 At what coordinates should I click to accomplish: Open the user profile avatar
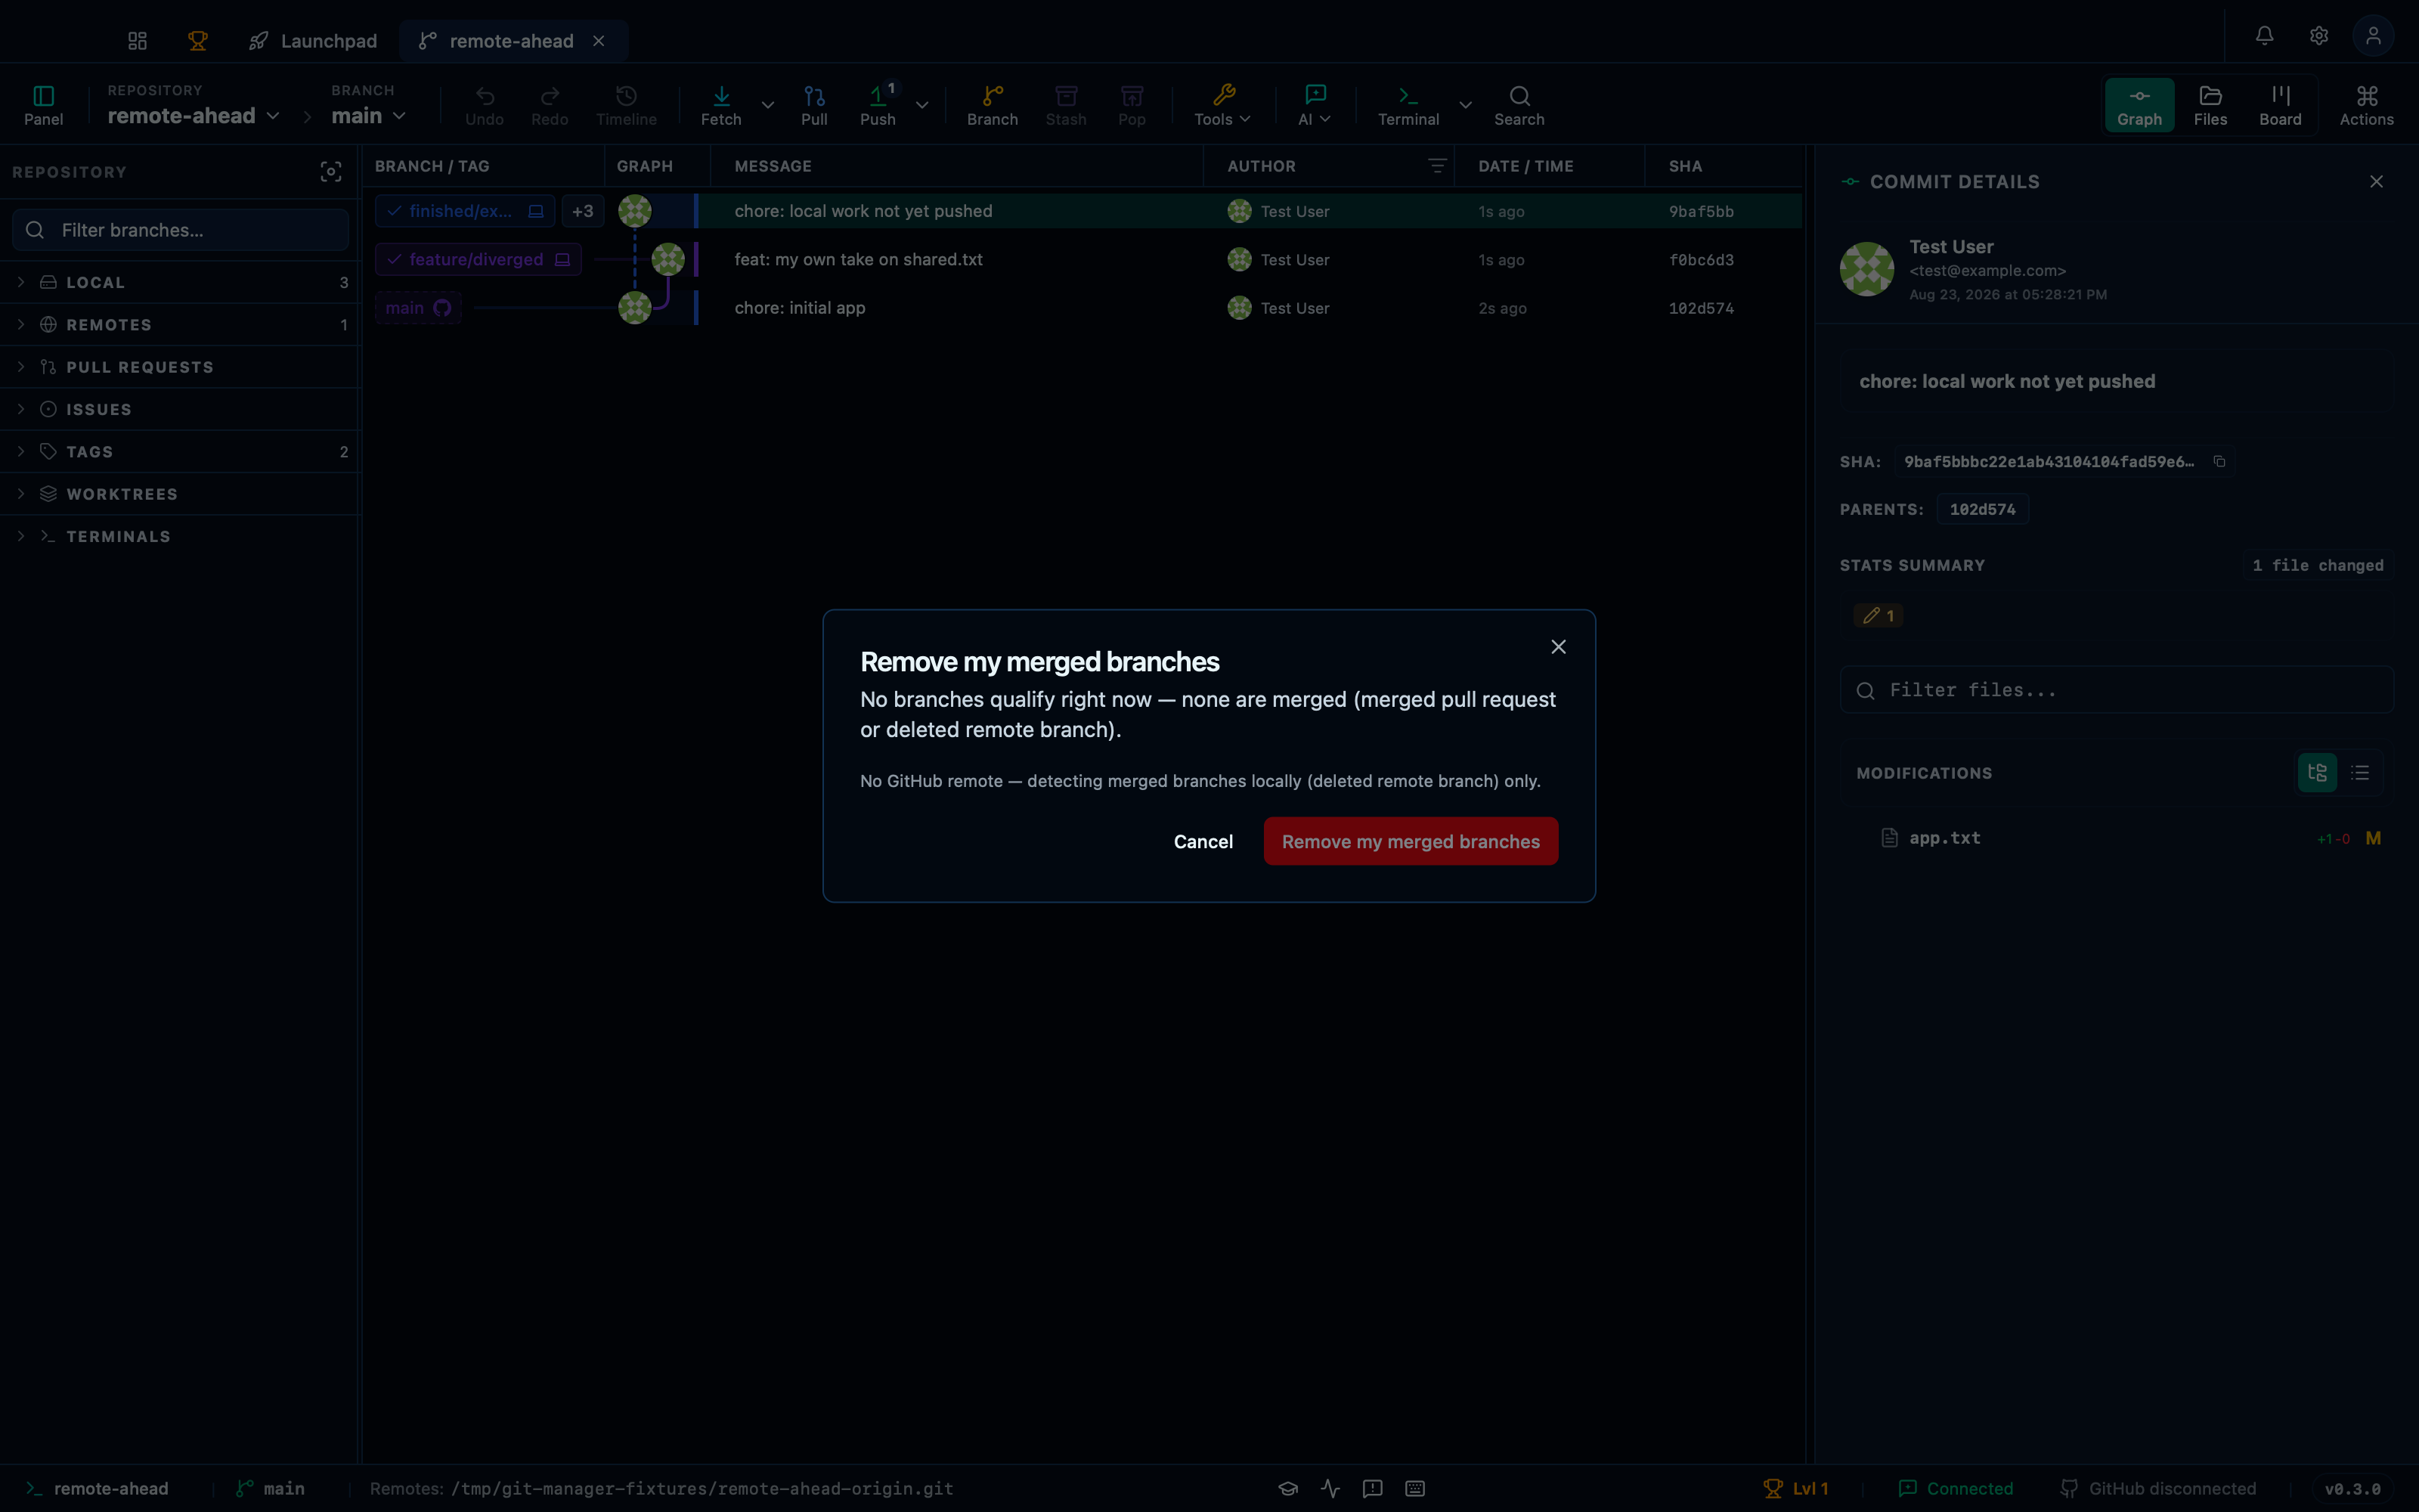tap(2373, 36)
